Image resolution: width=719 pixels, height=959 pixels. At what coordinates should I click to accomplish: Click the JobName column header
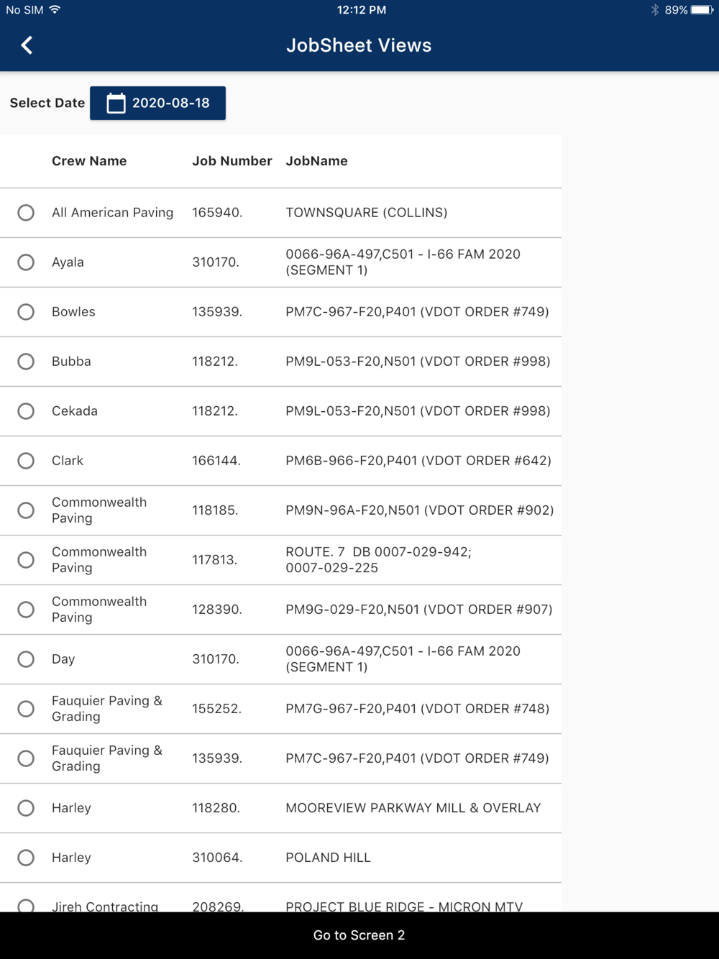click(316, 161)
